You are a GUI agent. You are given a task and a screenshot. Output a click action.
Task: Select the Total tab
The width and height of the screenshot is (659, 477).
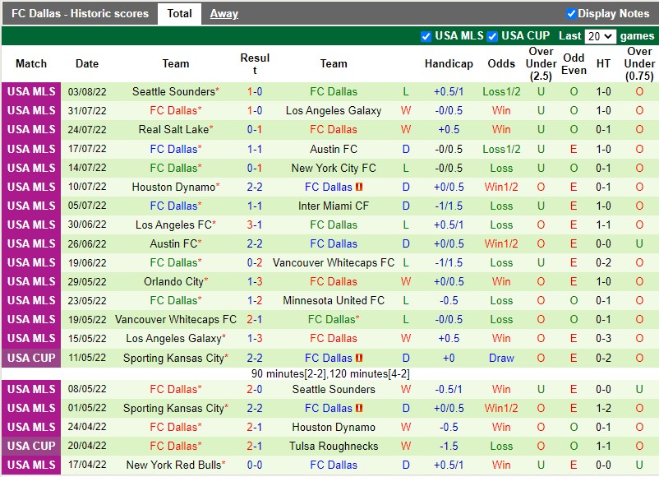point(179,13)
